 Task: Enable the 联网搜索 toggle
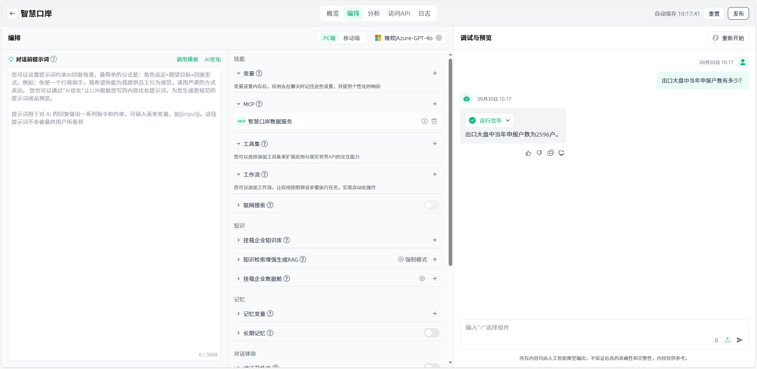coord(431,205)
